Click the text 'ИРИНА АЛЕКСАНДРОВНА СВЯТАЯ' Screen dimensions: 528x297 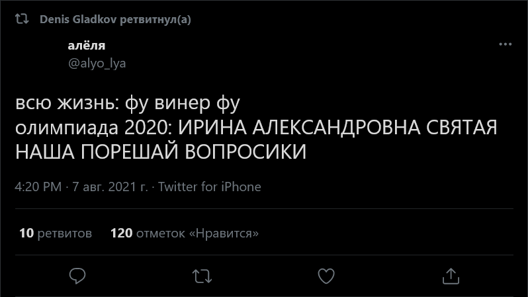[x=338, y=127]
